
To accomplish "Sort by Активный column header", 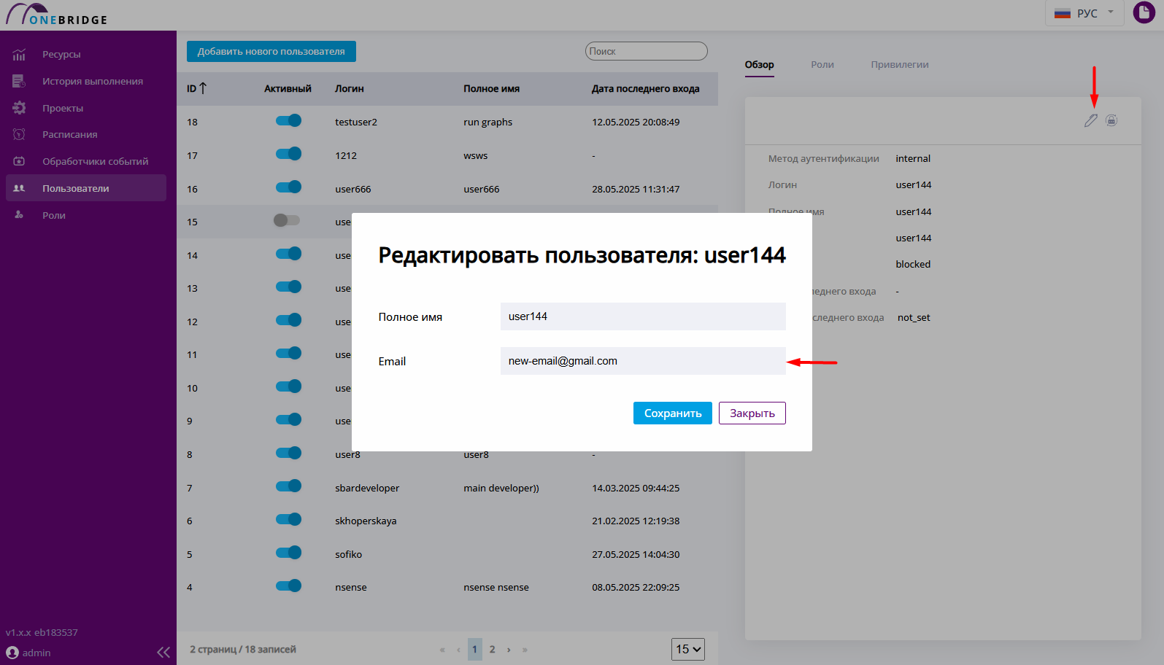I will click(x=288, y=89).
